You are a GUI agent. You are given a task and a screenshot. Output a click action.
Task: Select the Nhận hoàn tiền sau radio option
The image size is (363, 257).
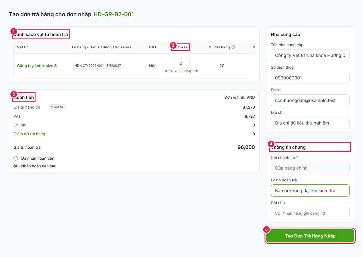16,166
